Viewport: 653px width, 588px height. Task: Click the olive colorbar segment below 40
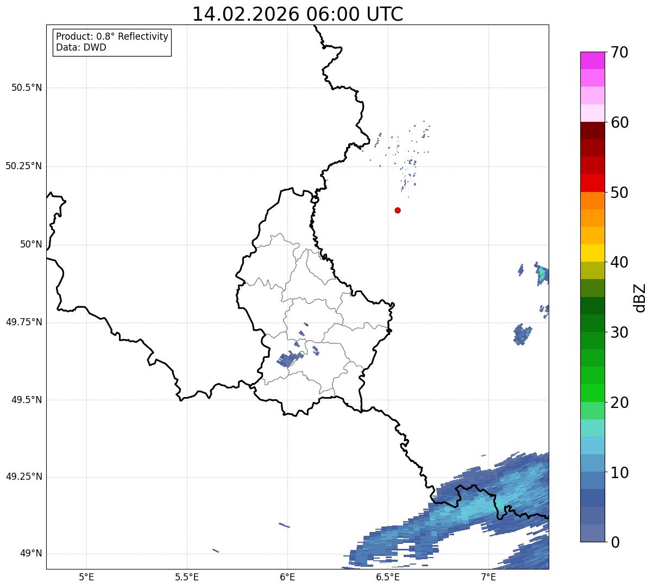(x=592, y=270)
